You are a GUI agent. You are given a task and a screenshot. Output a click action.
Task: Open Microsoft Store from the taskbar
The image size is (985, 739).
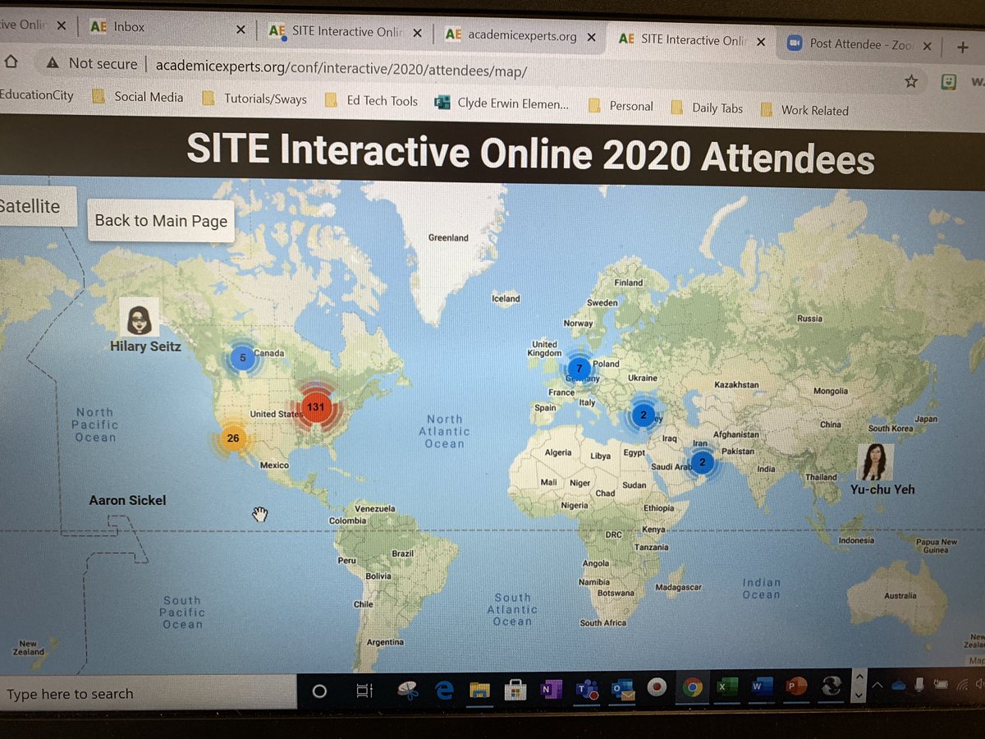click(516, 689)
